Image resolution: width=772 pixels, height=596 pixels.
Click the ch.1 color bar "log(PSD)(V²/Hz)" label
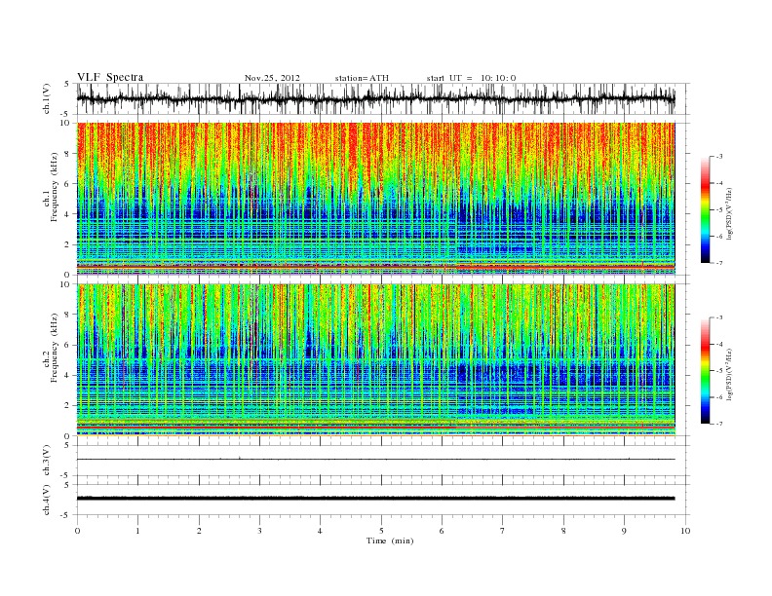point(730,213)
